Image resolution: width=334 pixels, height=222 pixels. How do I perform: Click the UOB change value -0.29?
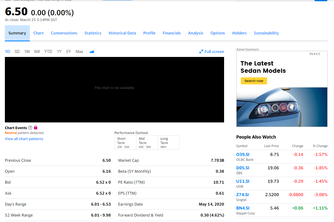[x=298, y=181]
